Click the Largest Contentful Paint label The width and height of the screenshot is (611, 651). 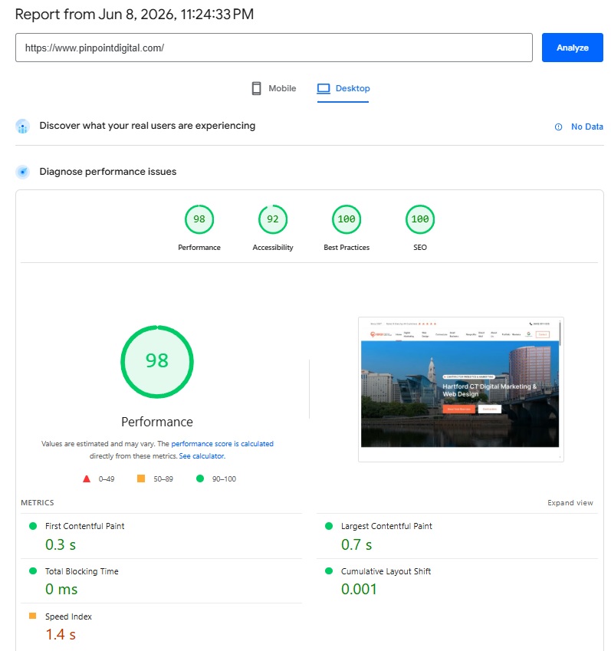click(386, 526)
